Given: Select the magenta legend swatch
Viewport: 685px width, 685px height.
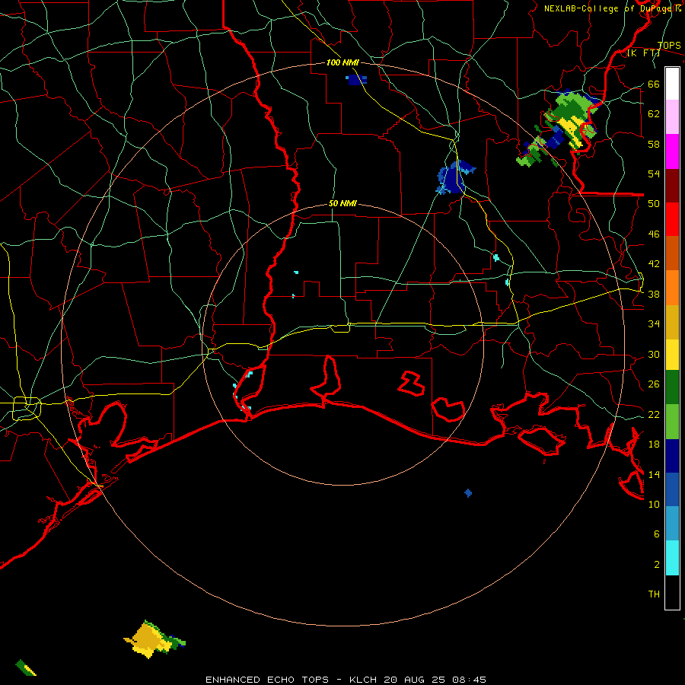Looking at the screenshot, I should point(672,151).
